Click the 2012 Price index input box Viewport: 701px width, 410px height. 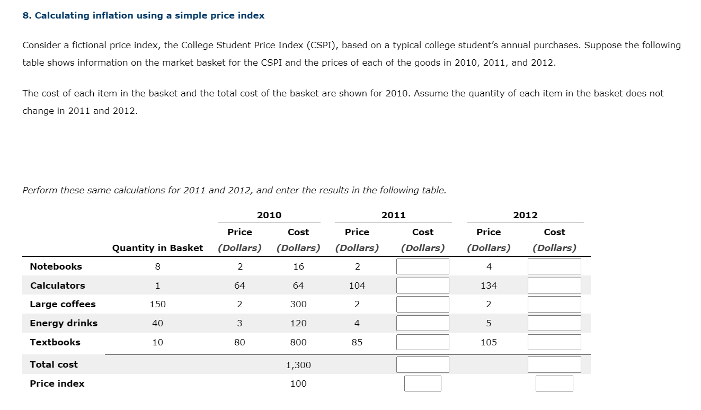554,383
